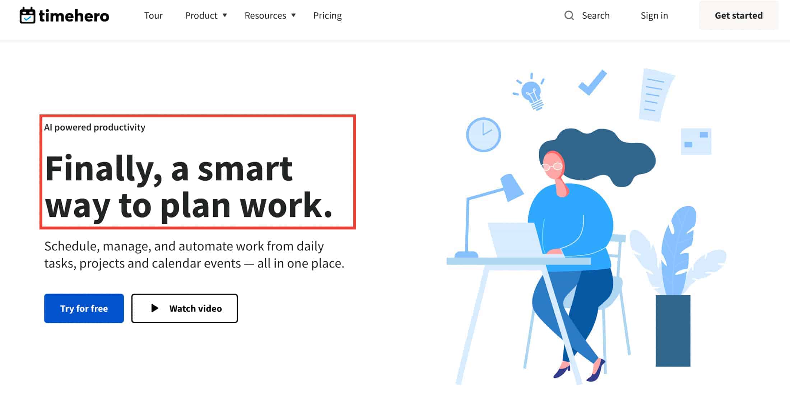
Task: Expand the Product dropdown menu
Action: click(206, 15)
